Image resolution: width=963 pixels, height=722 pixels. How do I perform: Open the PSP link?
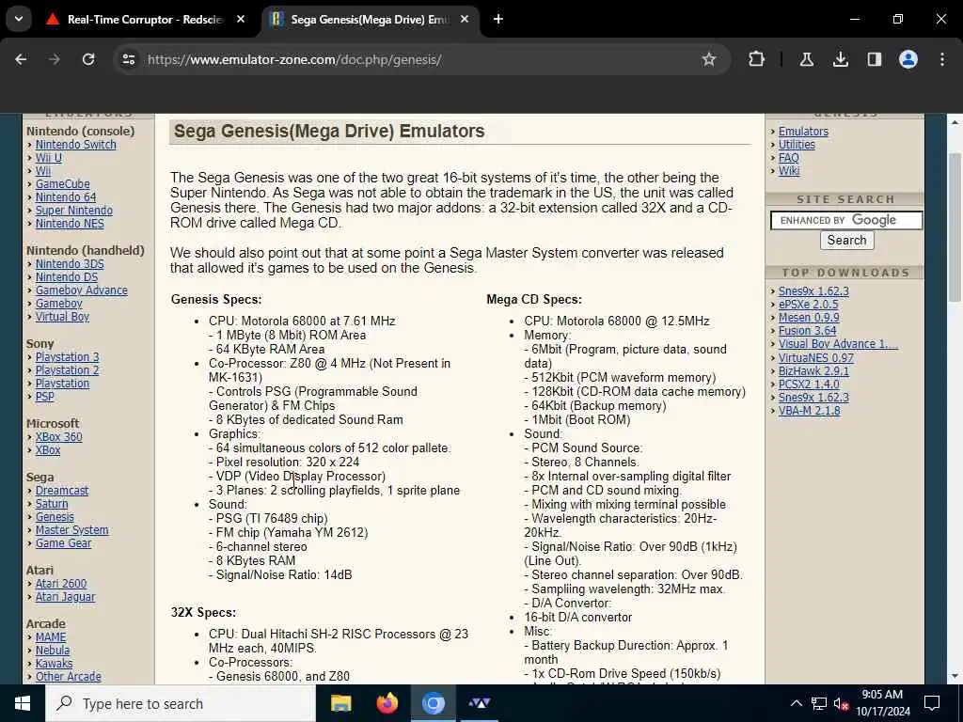tap(45, 397)
